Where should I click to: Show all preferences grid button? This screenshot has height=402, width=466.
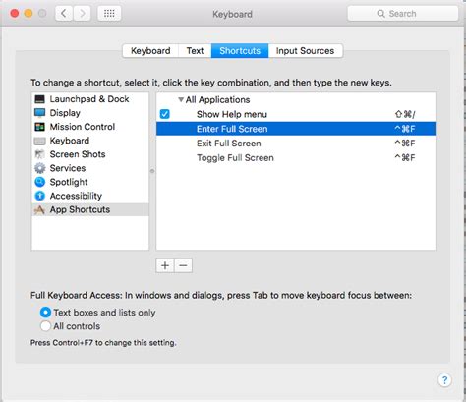click(109, 14)
